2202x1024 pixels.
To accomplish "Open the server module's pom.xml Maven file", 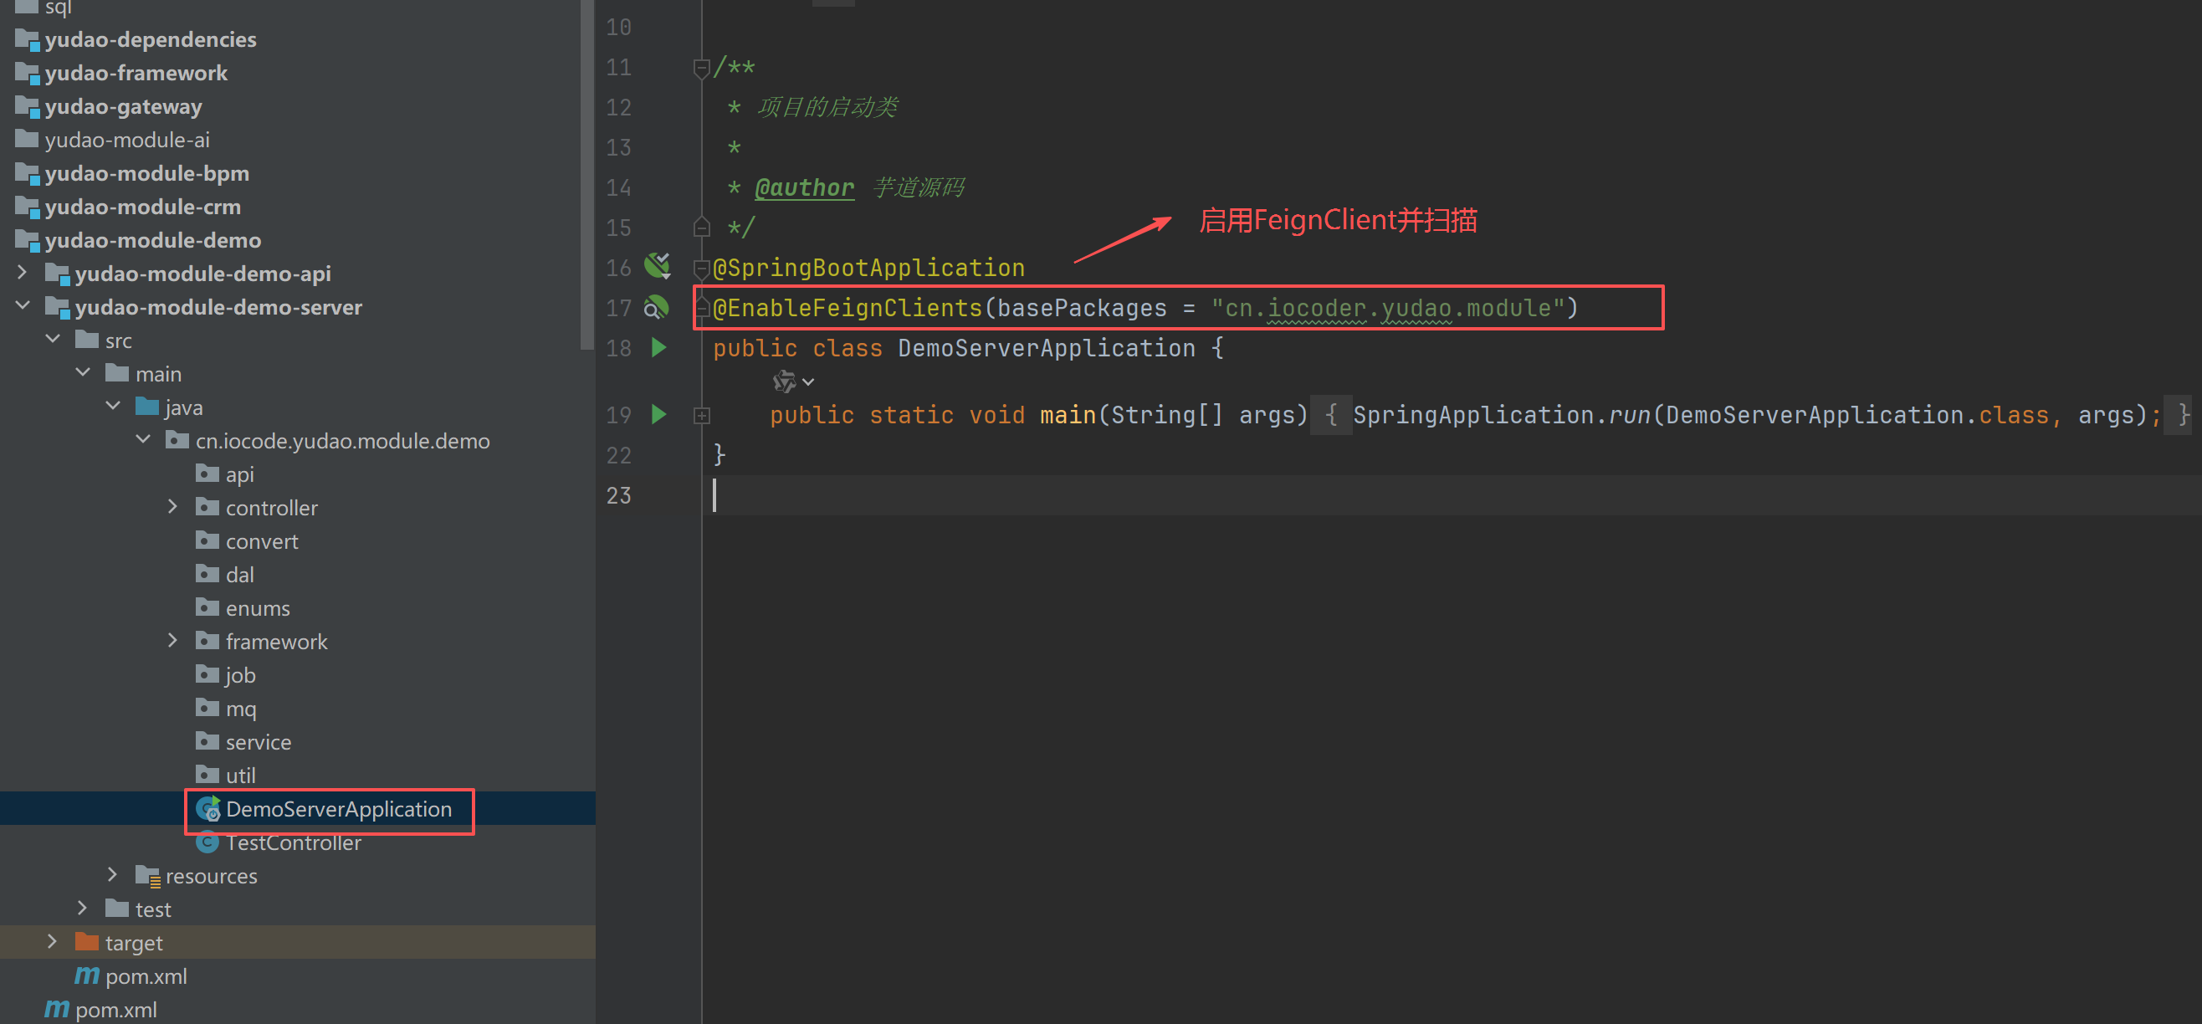I will (x=146, y=976).
